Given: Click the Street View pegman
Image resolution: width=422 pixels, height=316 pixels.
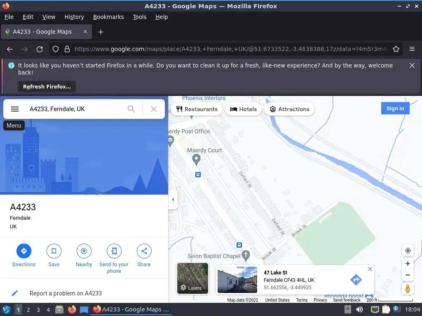Looking at the screenshot, I should click(408, 288).
